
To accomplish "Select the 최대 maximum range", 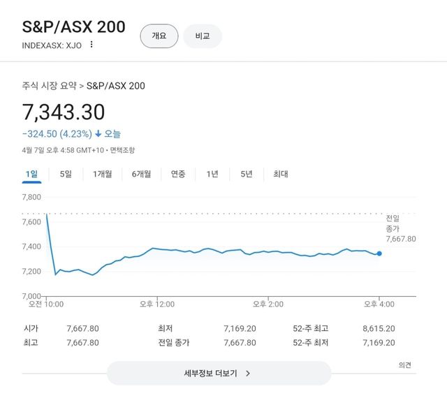I will coord(280,174).
